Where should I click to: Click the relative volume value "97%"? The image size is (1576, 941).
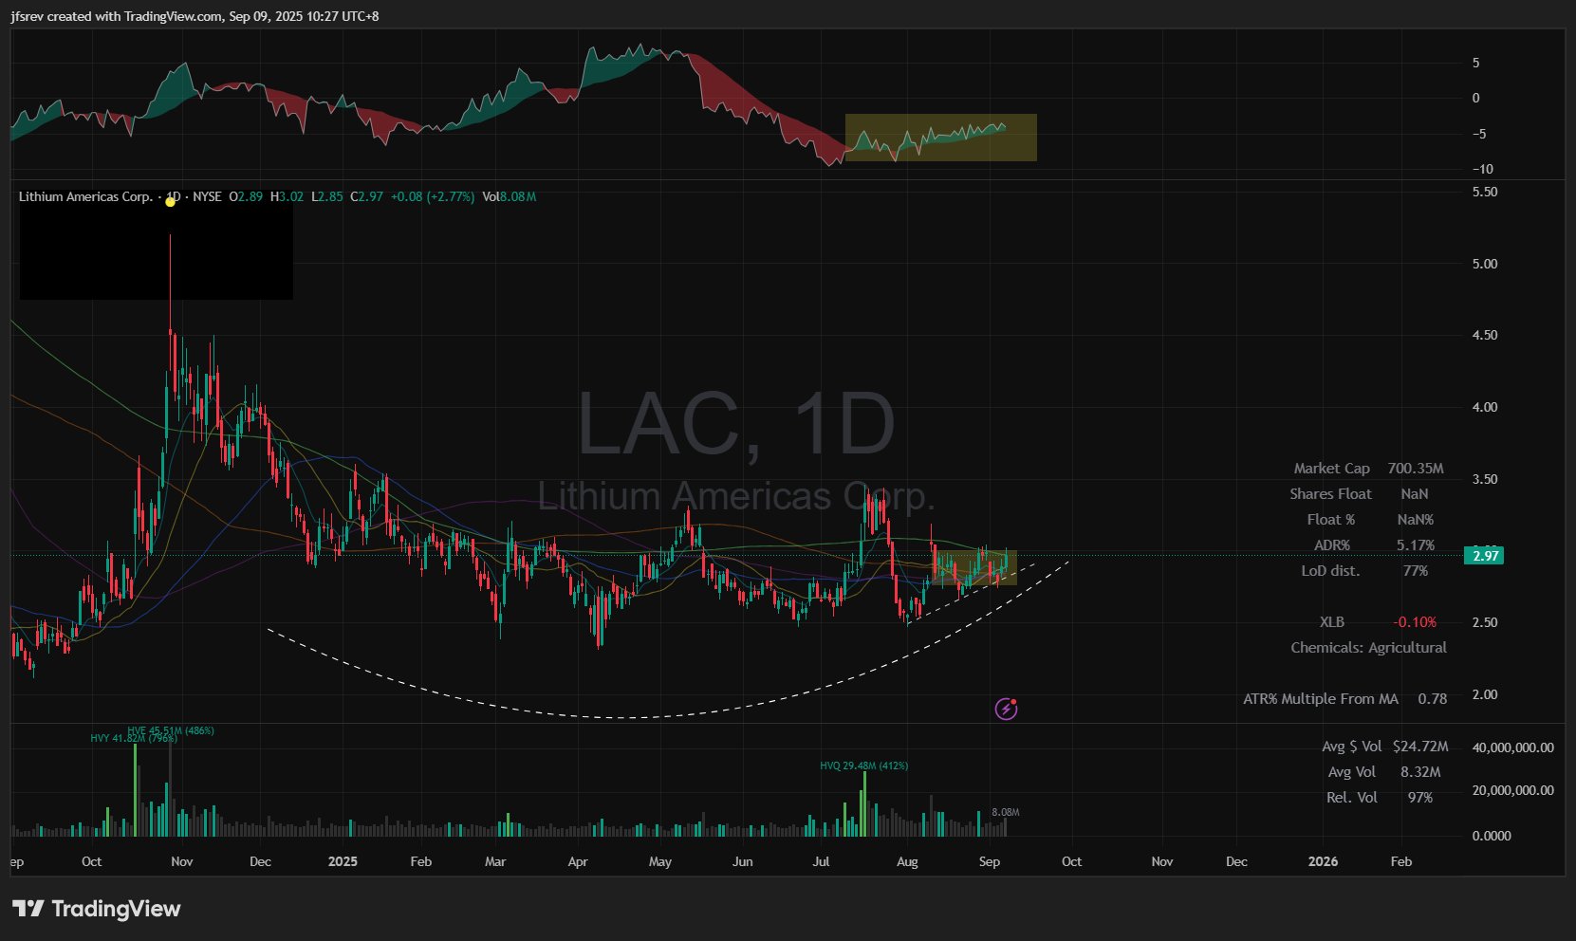[1419, 798]
